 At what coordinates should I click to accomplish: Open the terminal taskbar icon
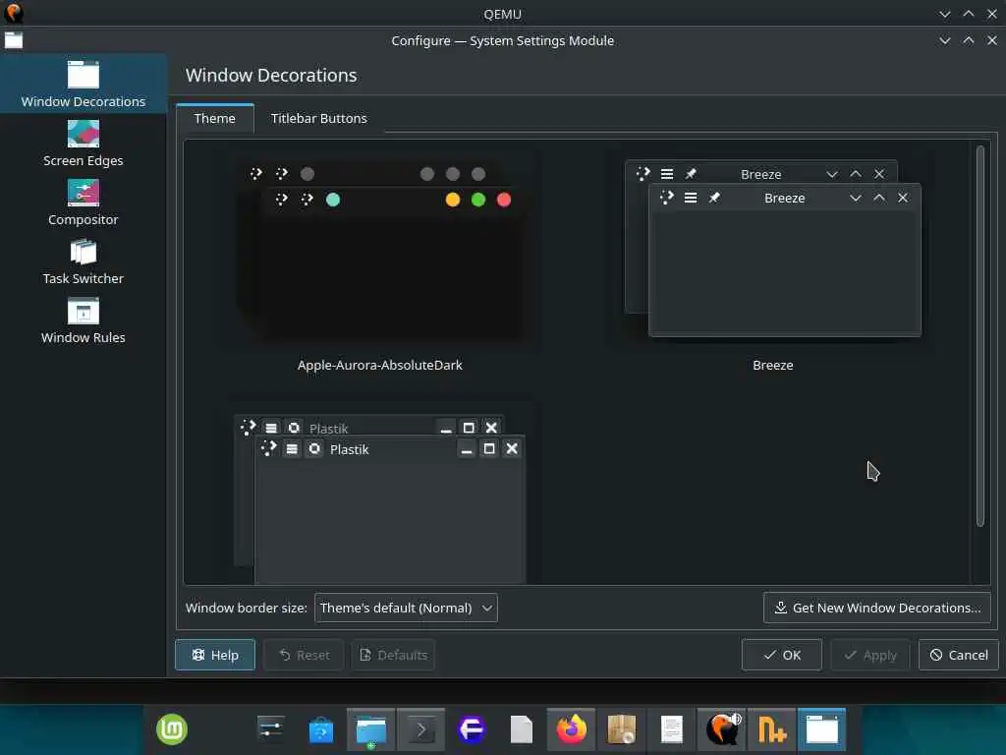point(420,729)
